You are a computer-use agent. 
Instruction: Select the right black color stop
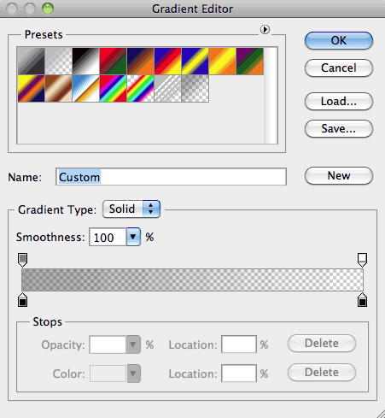362,300
